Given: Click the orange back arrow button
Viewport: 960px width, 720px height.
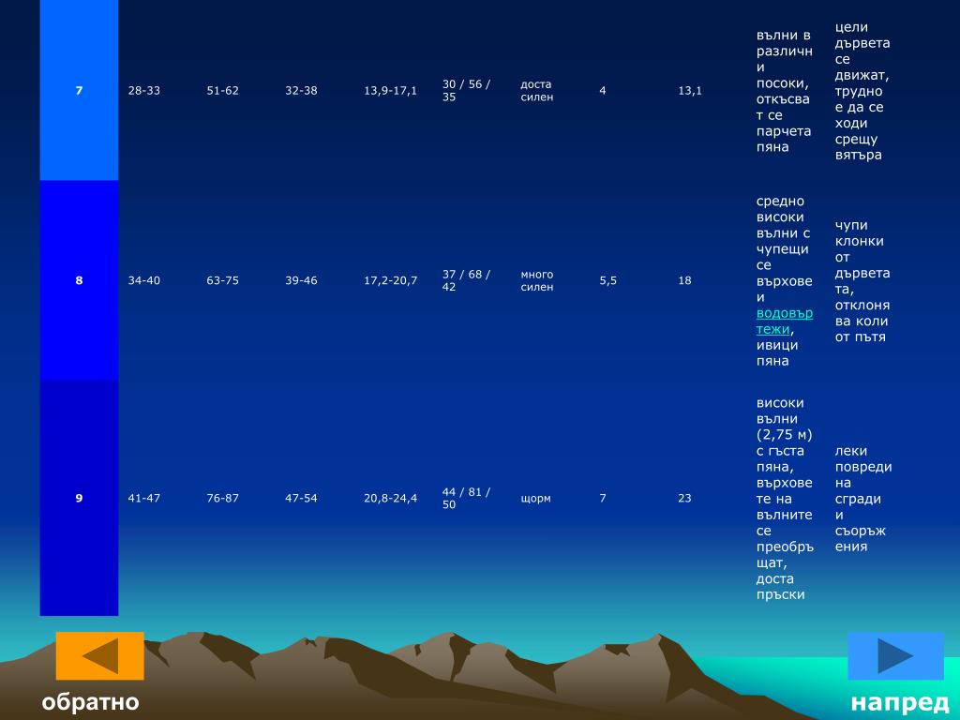Looking at the screenshot, I should [x=99, y=655].
